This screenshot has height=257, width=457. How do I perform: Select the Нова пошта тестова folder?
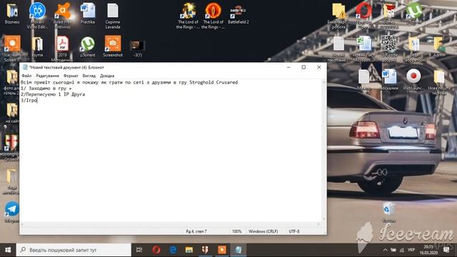coord(439,82)
